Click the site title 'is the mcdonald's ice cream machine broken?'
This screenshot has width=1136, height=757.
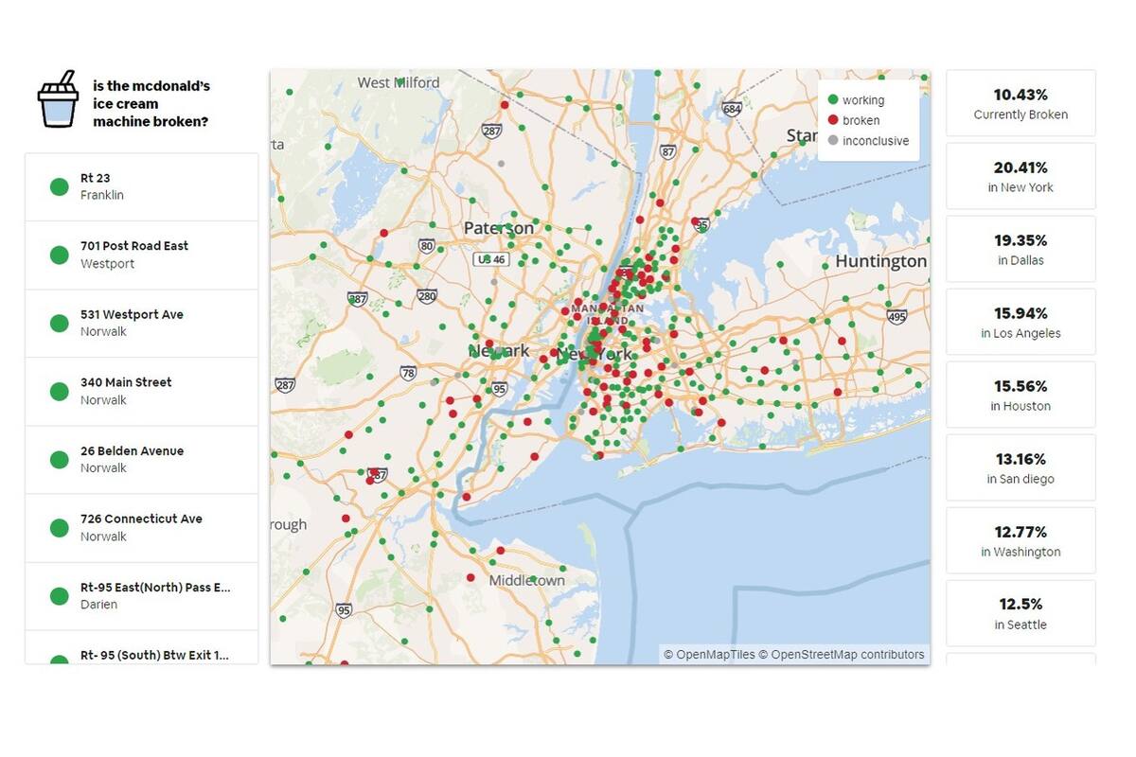point(151,103)
